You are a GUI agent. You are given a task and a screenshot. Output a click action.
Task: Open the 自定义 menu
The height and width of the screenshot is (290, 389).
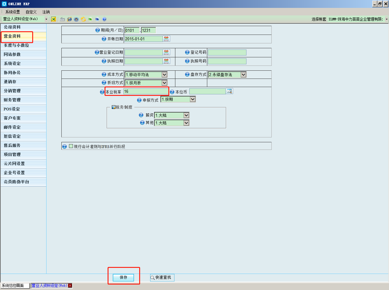click(x=31, y=12)
